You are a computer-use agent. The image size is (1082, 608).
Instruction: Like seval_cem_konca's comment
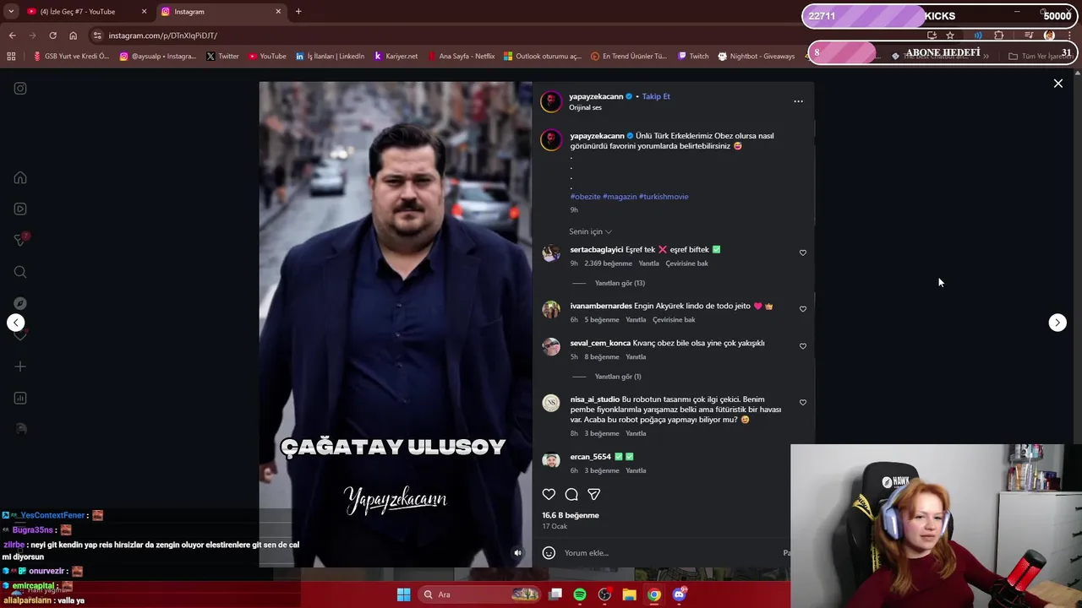[803, 346]
